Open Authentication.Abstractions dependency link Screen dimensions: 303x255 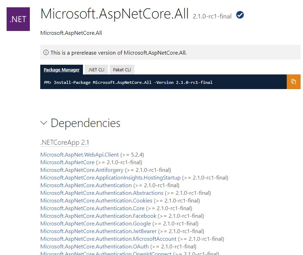point(102,193)
